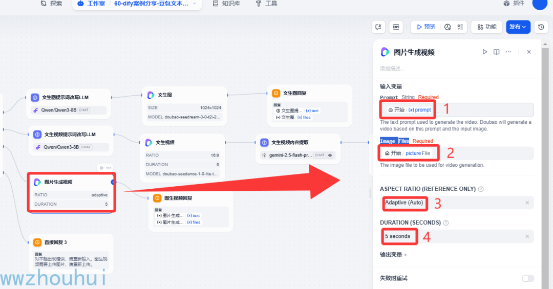Open the run history clock icon
Image resolution: width=553 pixels, height=289 pixels.
(448, 27)
